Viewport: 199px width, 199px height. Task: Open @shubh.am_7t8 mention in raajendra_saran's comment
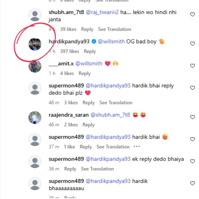[110, 115]
